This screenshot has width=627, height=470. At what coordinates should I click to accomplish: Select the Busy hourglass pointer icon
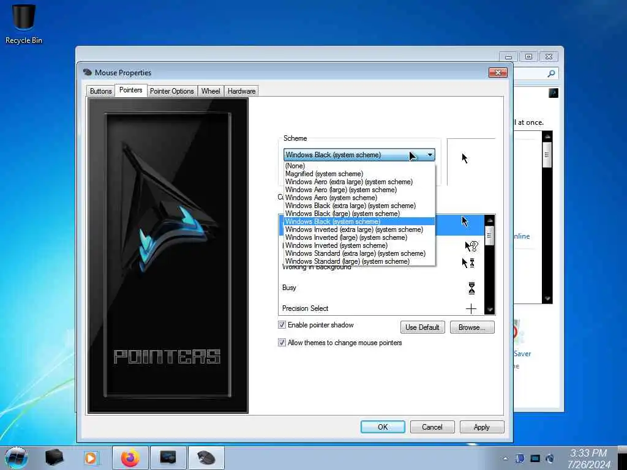pyautogui.click(x=471, y=288)
